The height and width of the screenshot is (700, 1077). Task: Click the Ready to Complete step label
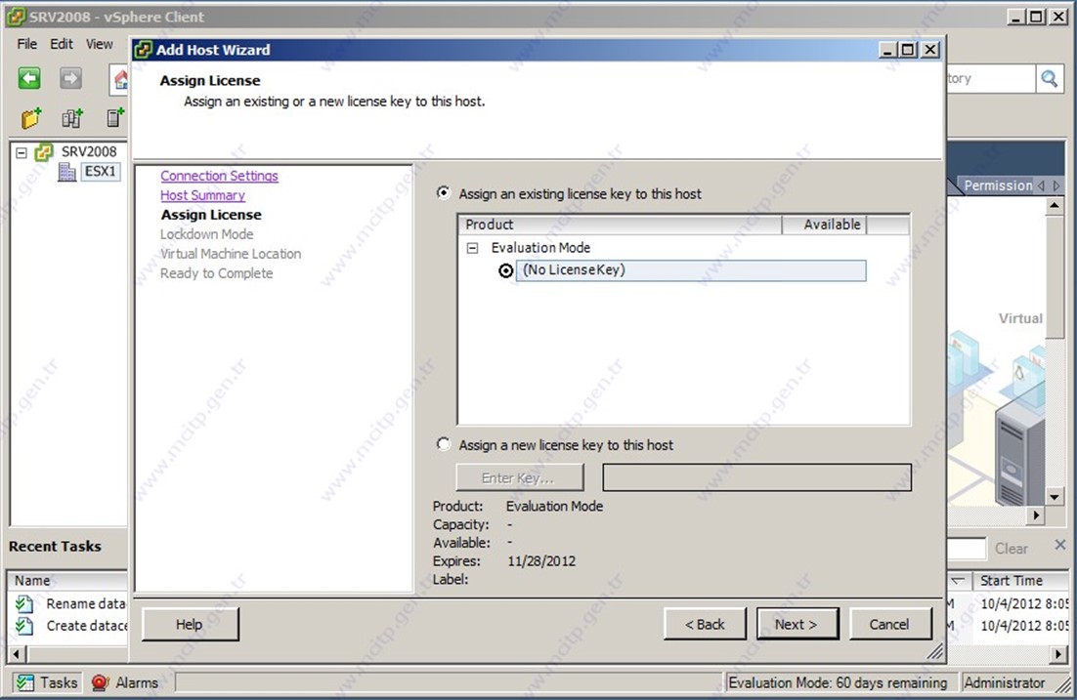pyautogui.click(x=216, y=273)
